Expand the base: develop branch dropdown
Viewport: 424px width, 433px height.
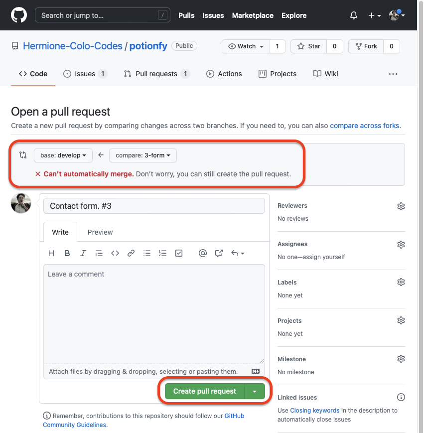click(x=63, y=155)
